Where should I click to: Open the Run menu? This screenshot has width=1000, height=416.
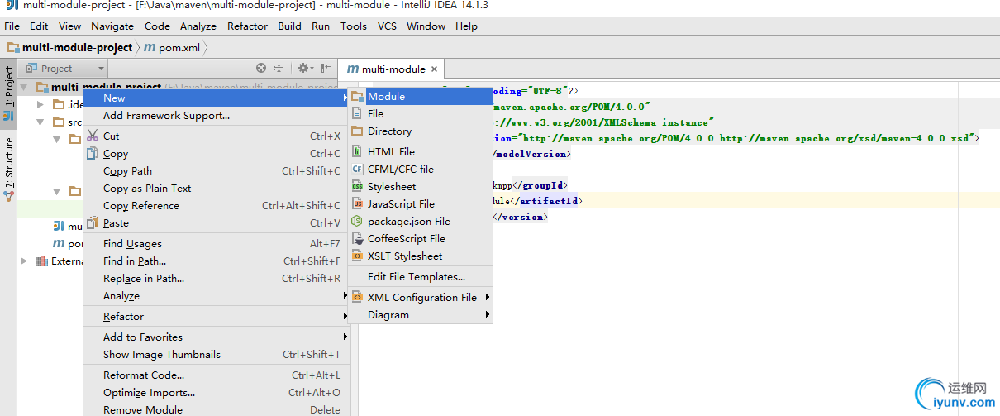click(x=321, y=26)
